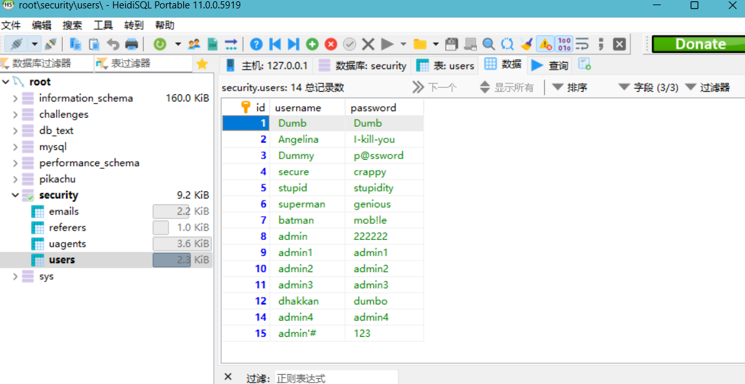Collapse the root tree node
Viewport: 745px width, 384px height.
point(5,82)
